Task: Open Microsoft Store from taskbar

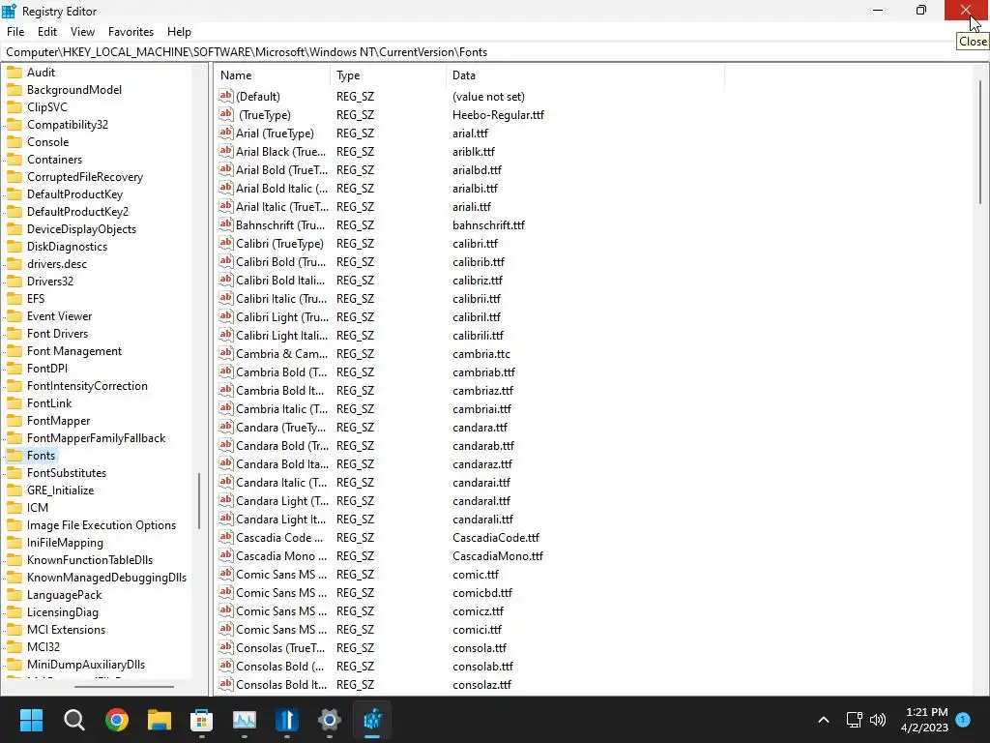Action: (201, 720)
